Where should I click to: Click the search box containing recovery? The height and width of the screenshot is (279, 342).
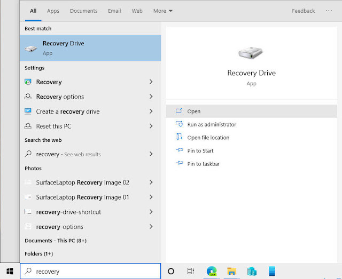pyautogui.click(x=90, y=271)
